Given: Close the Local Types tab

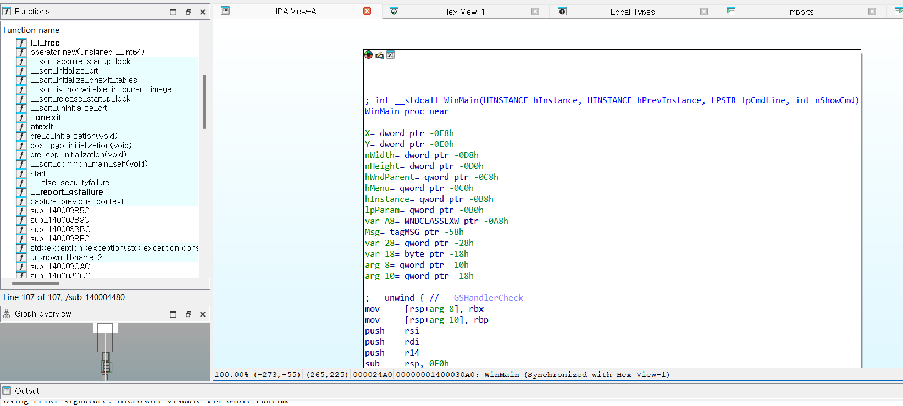Looking at the screenshot, I should 704,12.
